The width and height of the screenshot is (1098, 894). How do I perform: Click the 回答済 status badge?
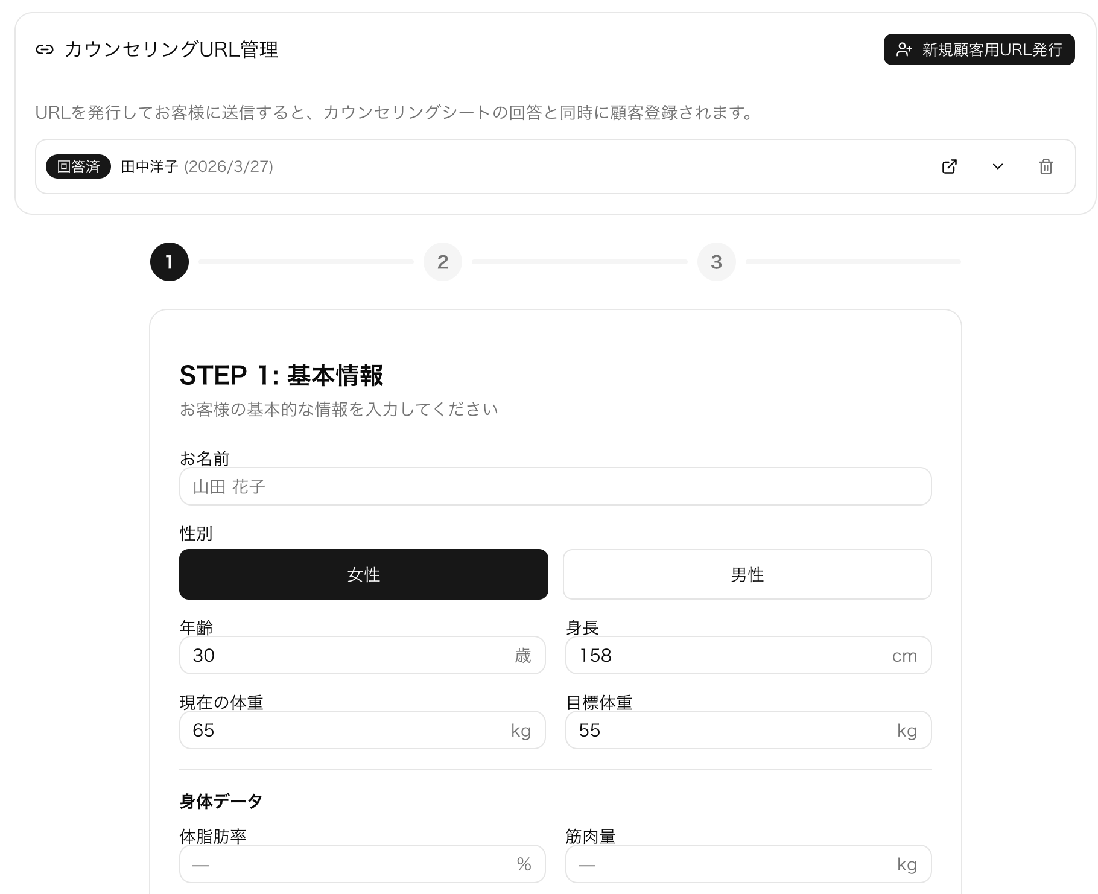[x=78, y=166]
